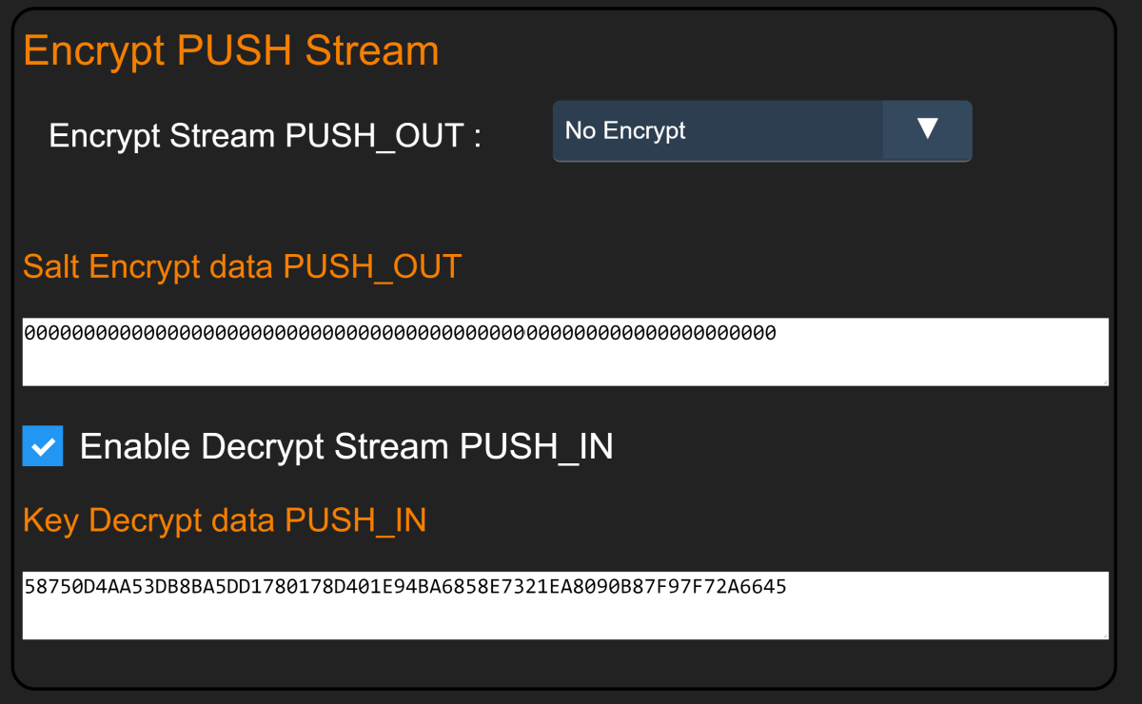This screenshot has height=704, width=1142.
Task: Click the all-zeros salt value text
Action: tap(400, 333)
